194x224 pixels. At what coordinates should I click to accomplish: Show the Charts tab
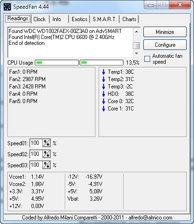click(x=129, y=19)
